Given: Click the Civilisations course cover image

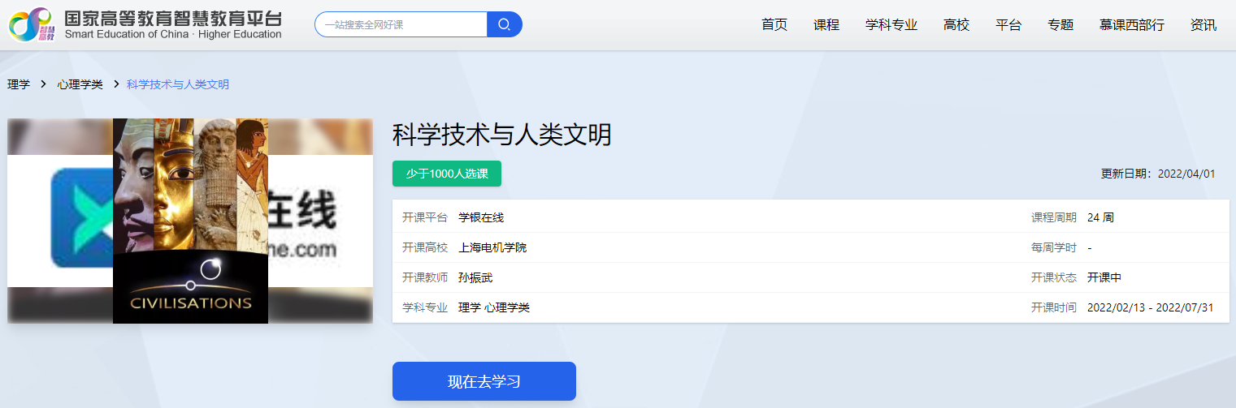Looking at the screenshot, I should [190, 221].
